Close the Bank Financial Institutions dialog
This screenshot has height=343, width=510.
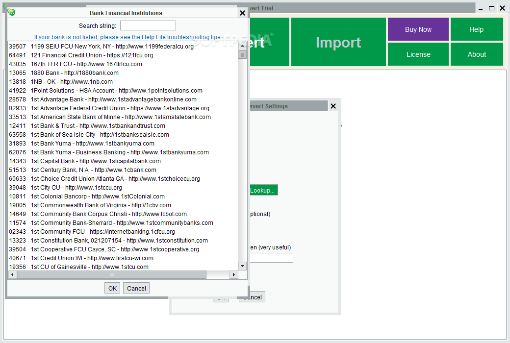242,13
